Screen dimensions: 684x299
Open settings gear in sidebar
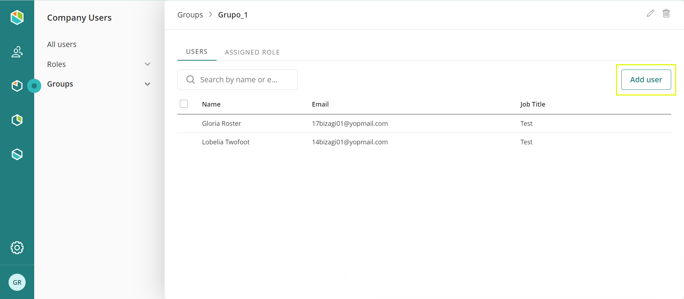[17, 247]
